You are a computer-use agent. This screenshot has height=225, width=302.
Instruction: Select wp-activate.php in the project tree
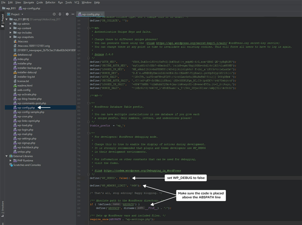tap(27, 94)
